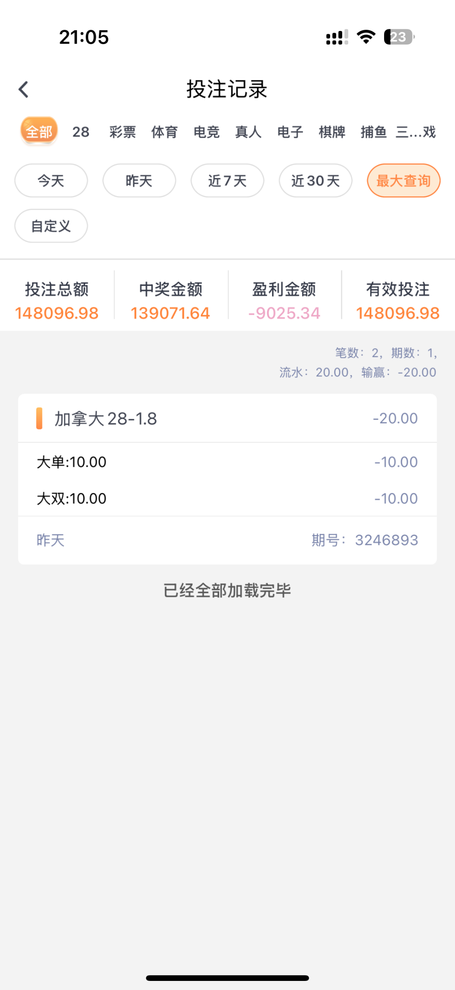Tap the orange marker beside 加拿大28-1.8
The image size is (455, 990).
click(39, 418)
